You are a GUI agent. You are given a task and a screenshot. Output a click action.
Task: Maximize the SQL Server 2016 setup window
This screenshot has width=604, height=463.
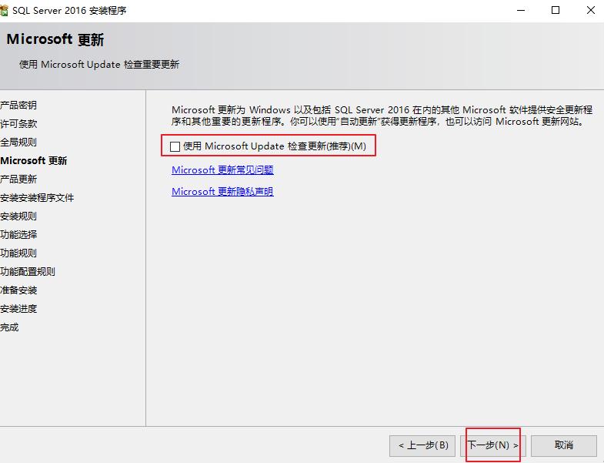pos(556,11)
